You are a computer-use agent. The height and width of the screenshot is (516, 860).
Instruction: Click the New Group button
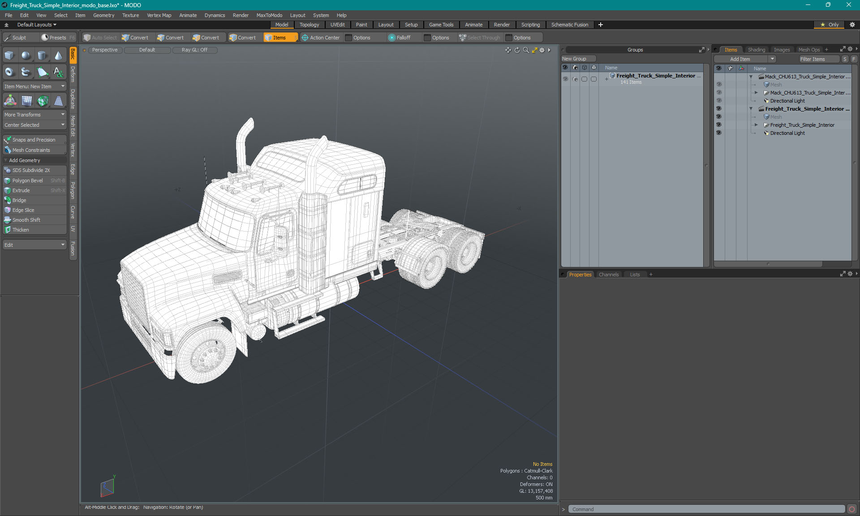coord(578,59)
